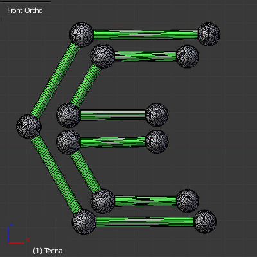Select the sphere at the bottom outer corner joint
Image resolution: width=257 pixels, height=257 pixels.
pyautogui.click(x=84, y=222)
